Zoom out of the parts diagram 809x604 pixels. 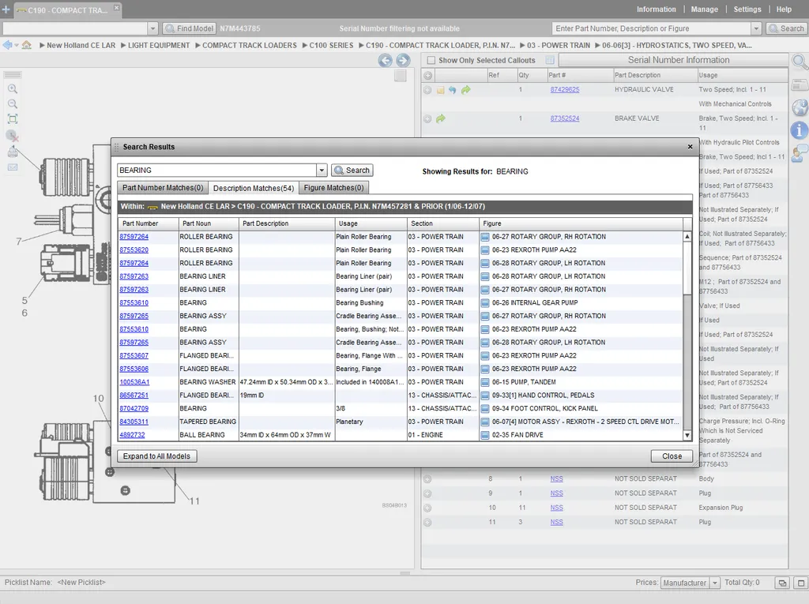coord(13,103)
